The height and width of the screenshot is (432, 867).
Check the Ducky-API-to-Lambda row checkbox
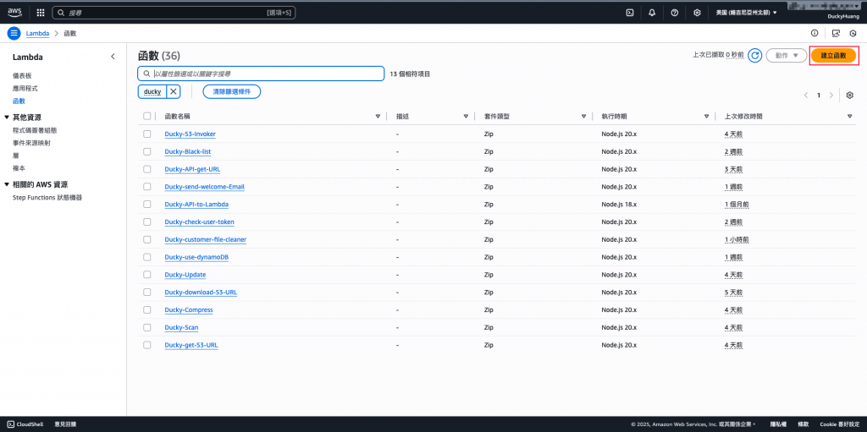point(146,204)
